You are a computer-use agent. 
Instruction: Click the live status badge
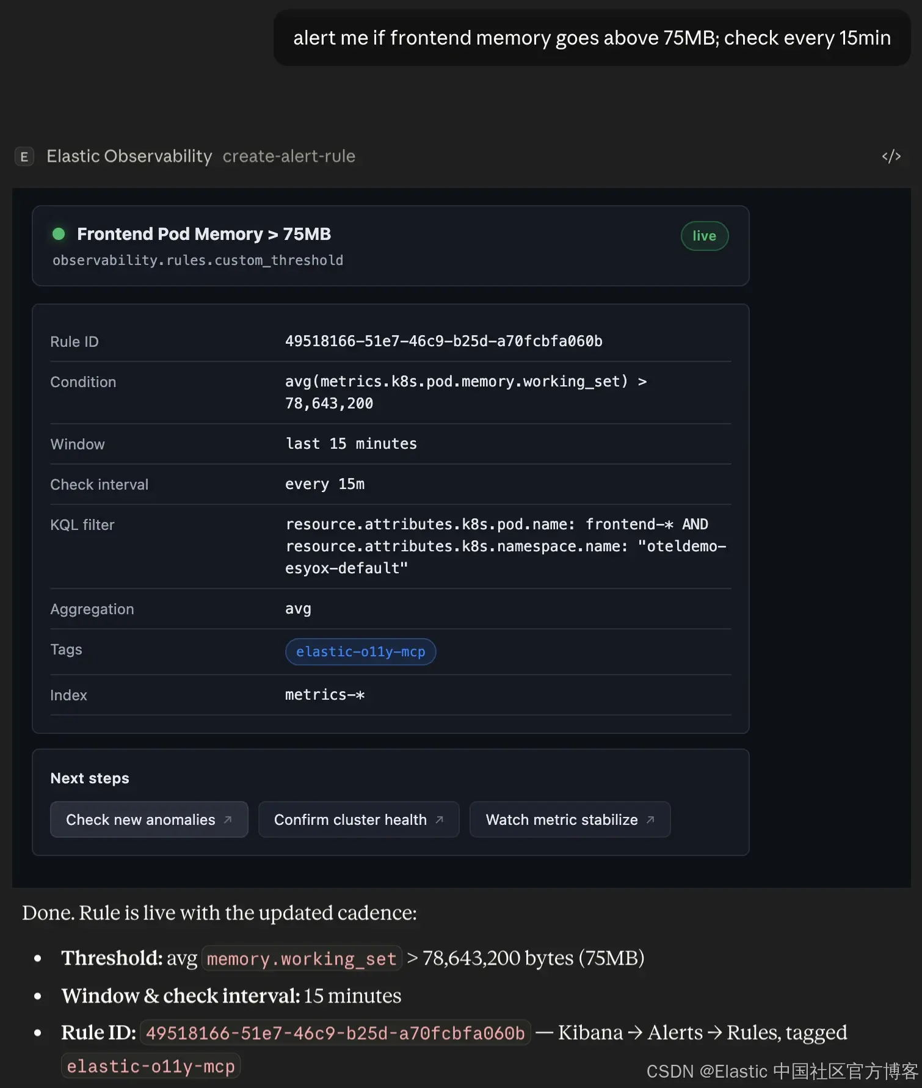coord(704,236)
